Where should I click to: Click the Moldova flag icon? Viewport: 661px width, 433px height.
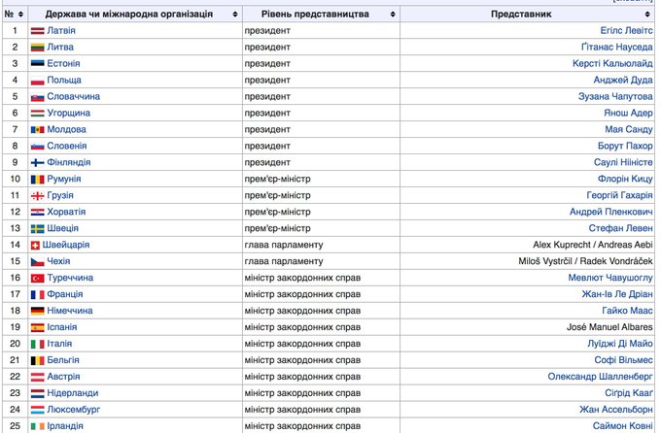[38, 130]
